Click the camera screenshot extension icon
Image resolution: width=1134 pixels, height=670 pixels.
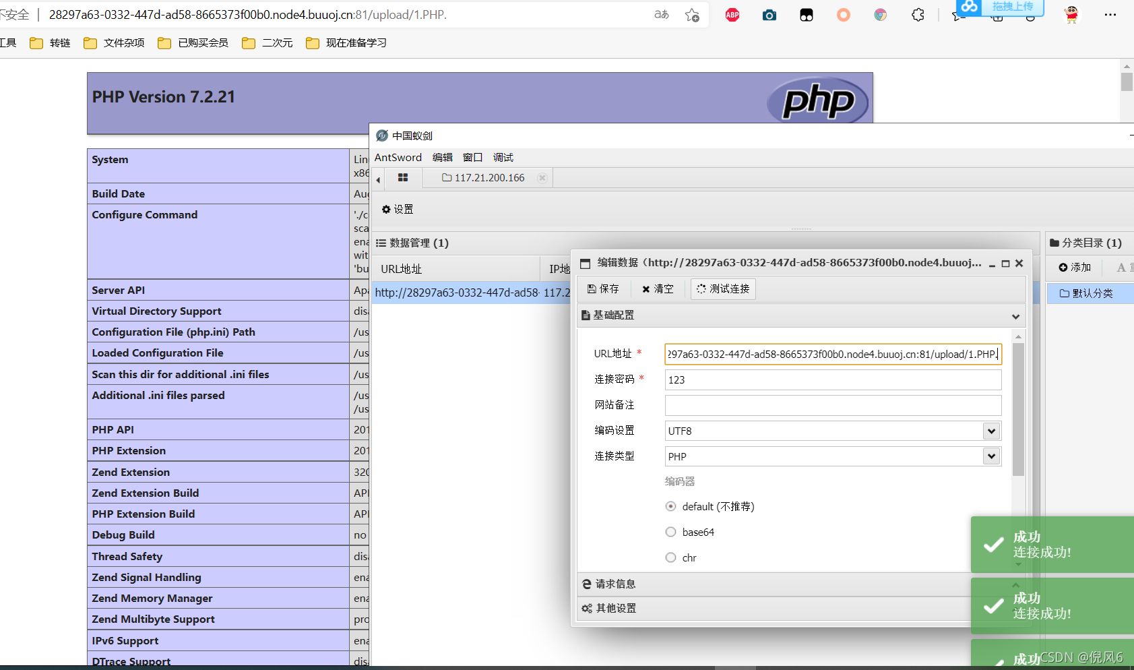[x=769, y=15]
